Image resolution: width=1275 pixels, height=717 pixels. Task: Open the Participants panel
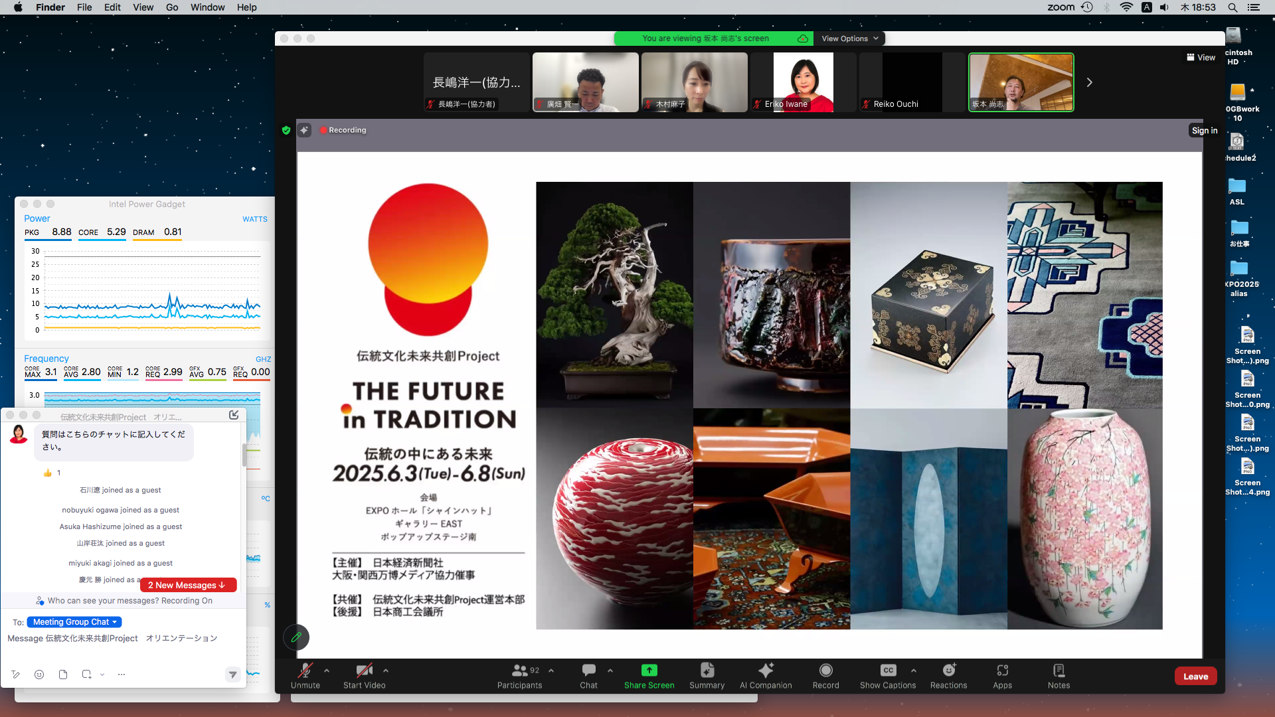[x=519, y=675]
